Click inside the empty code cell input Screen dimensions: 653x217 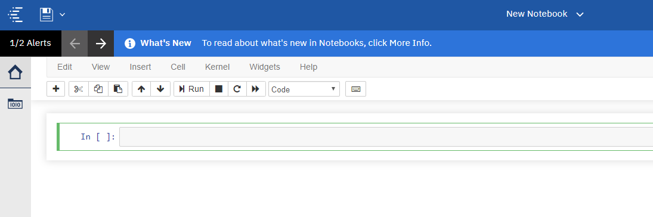coord(386,137)
